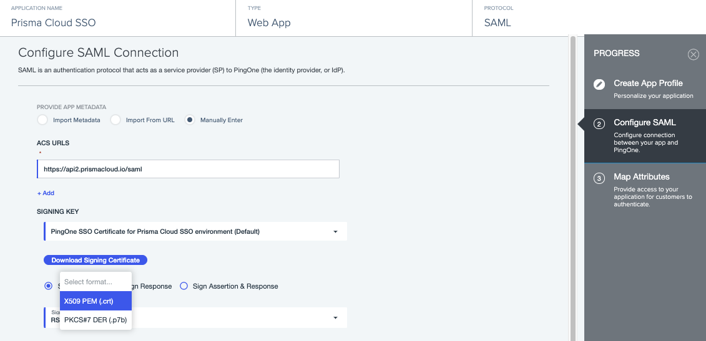Click the pencil icon for Create App Profile
Screen dimensions: 706x341
(x=599, y=84)
